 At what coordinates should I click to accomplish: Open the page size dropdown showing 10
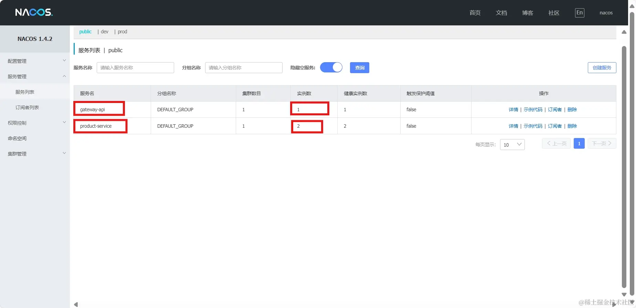tap(512, 145)
